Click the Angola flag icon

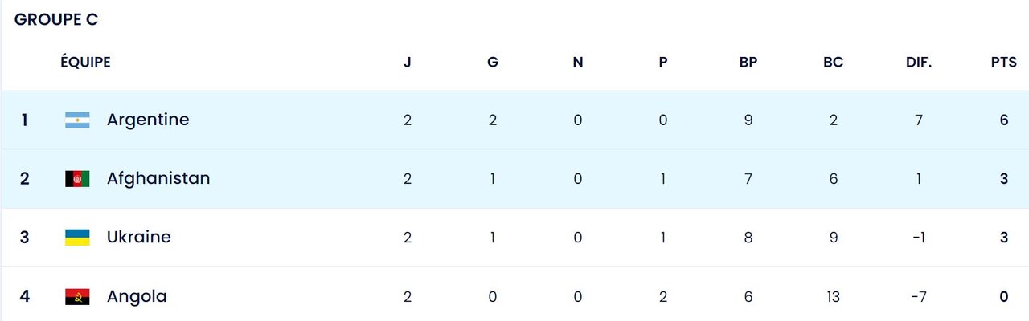tap(77, 296)
